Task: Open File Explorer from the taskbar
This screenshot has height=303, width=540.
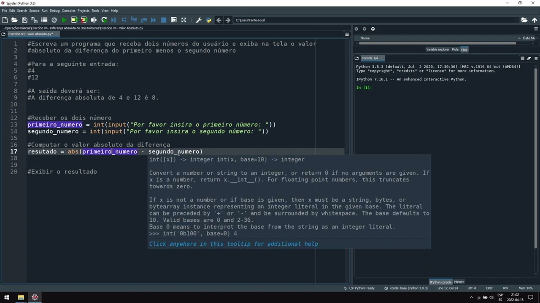Action: click(21, 297)
